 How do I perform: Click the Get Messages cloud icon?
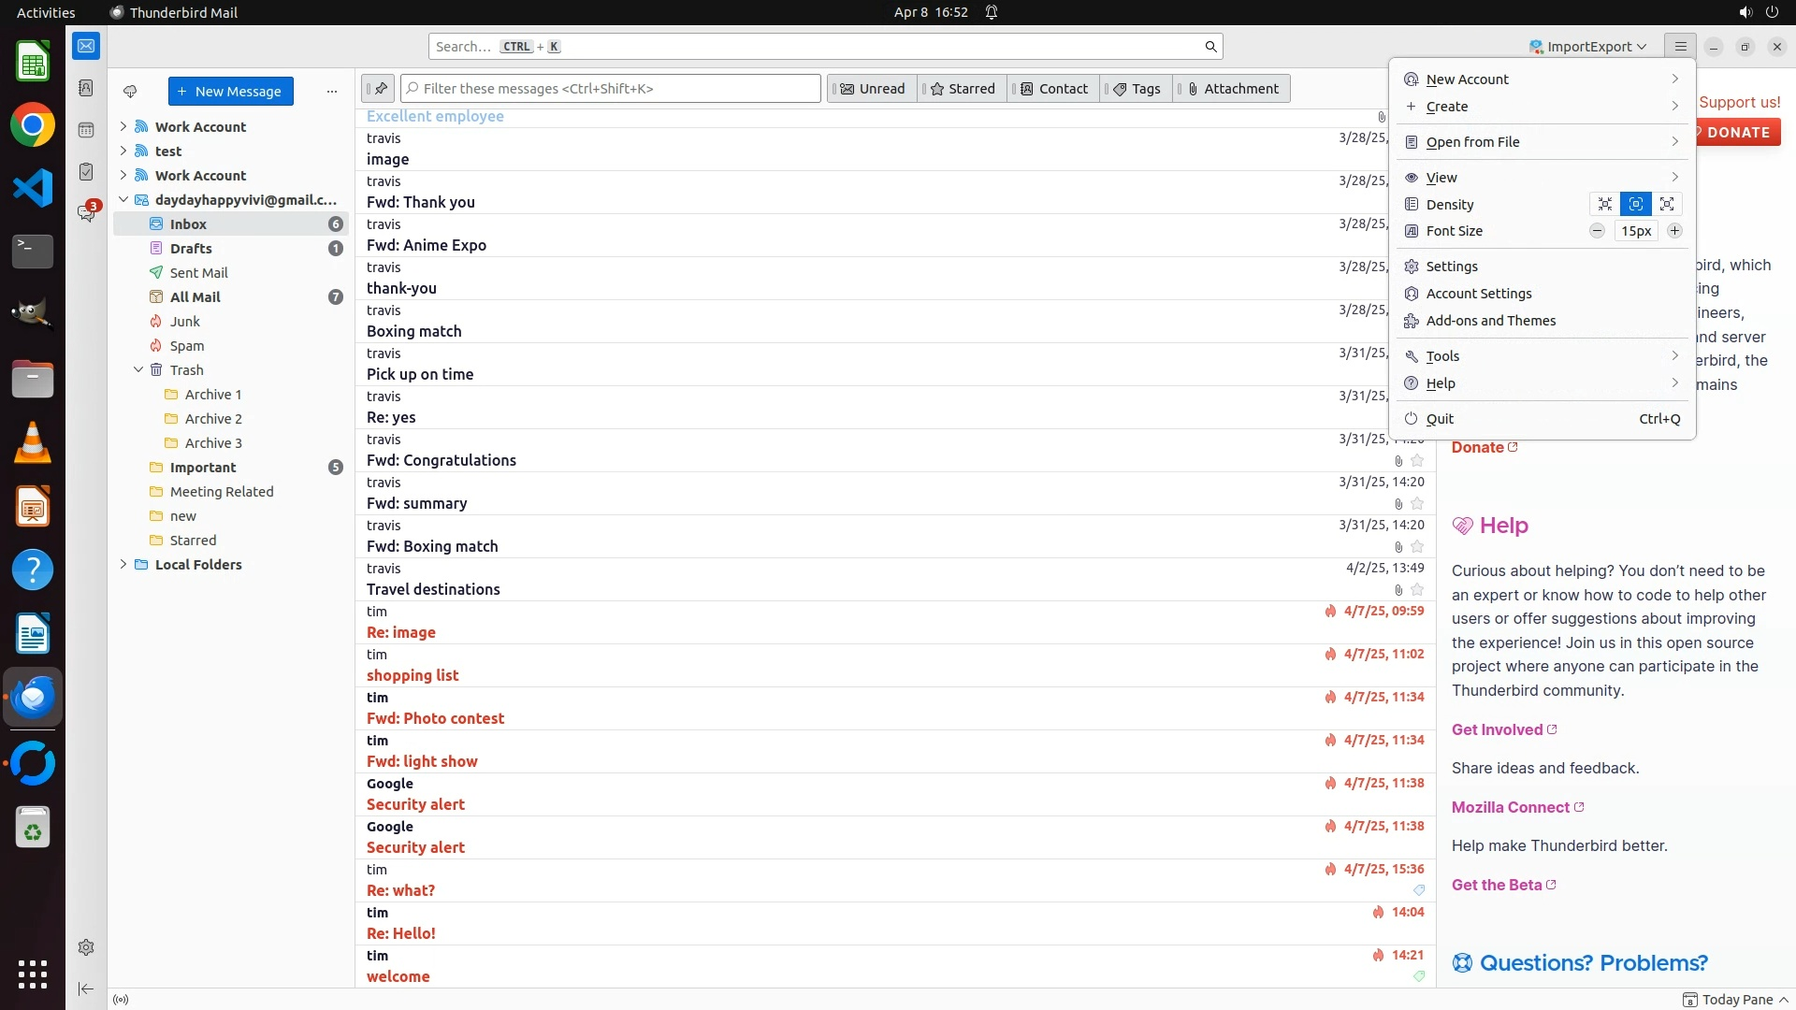coord(130,92)
